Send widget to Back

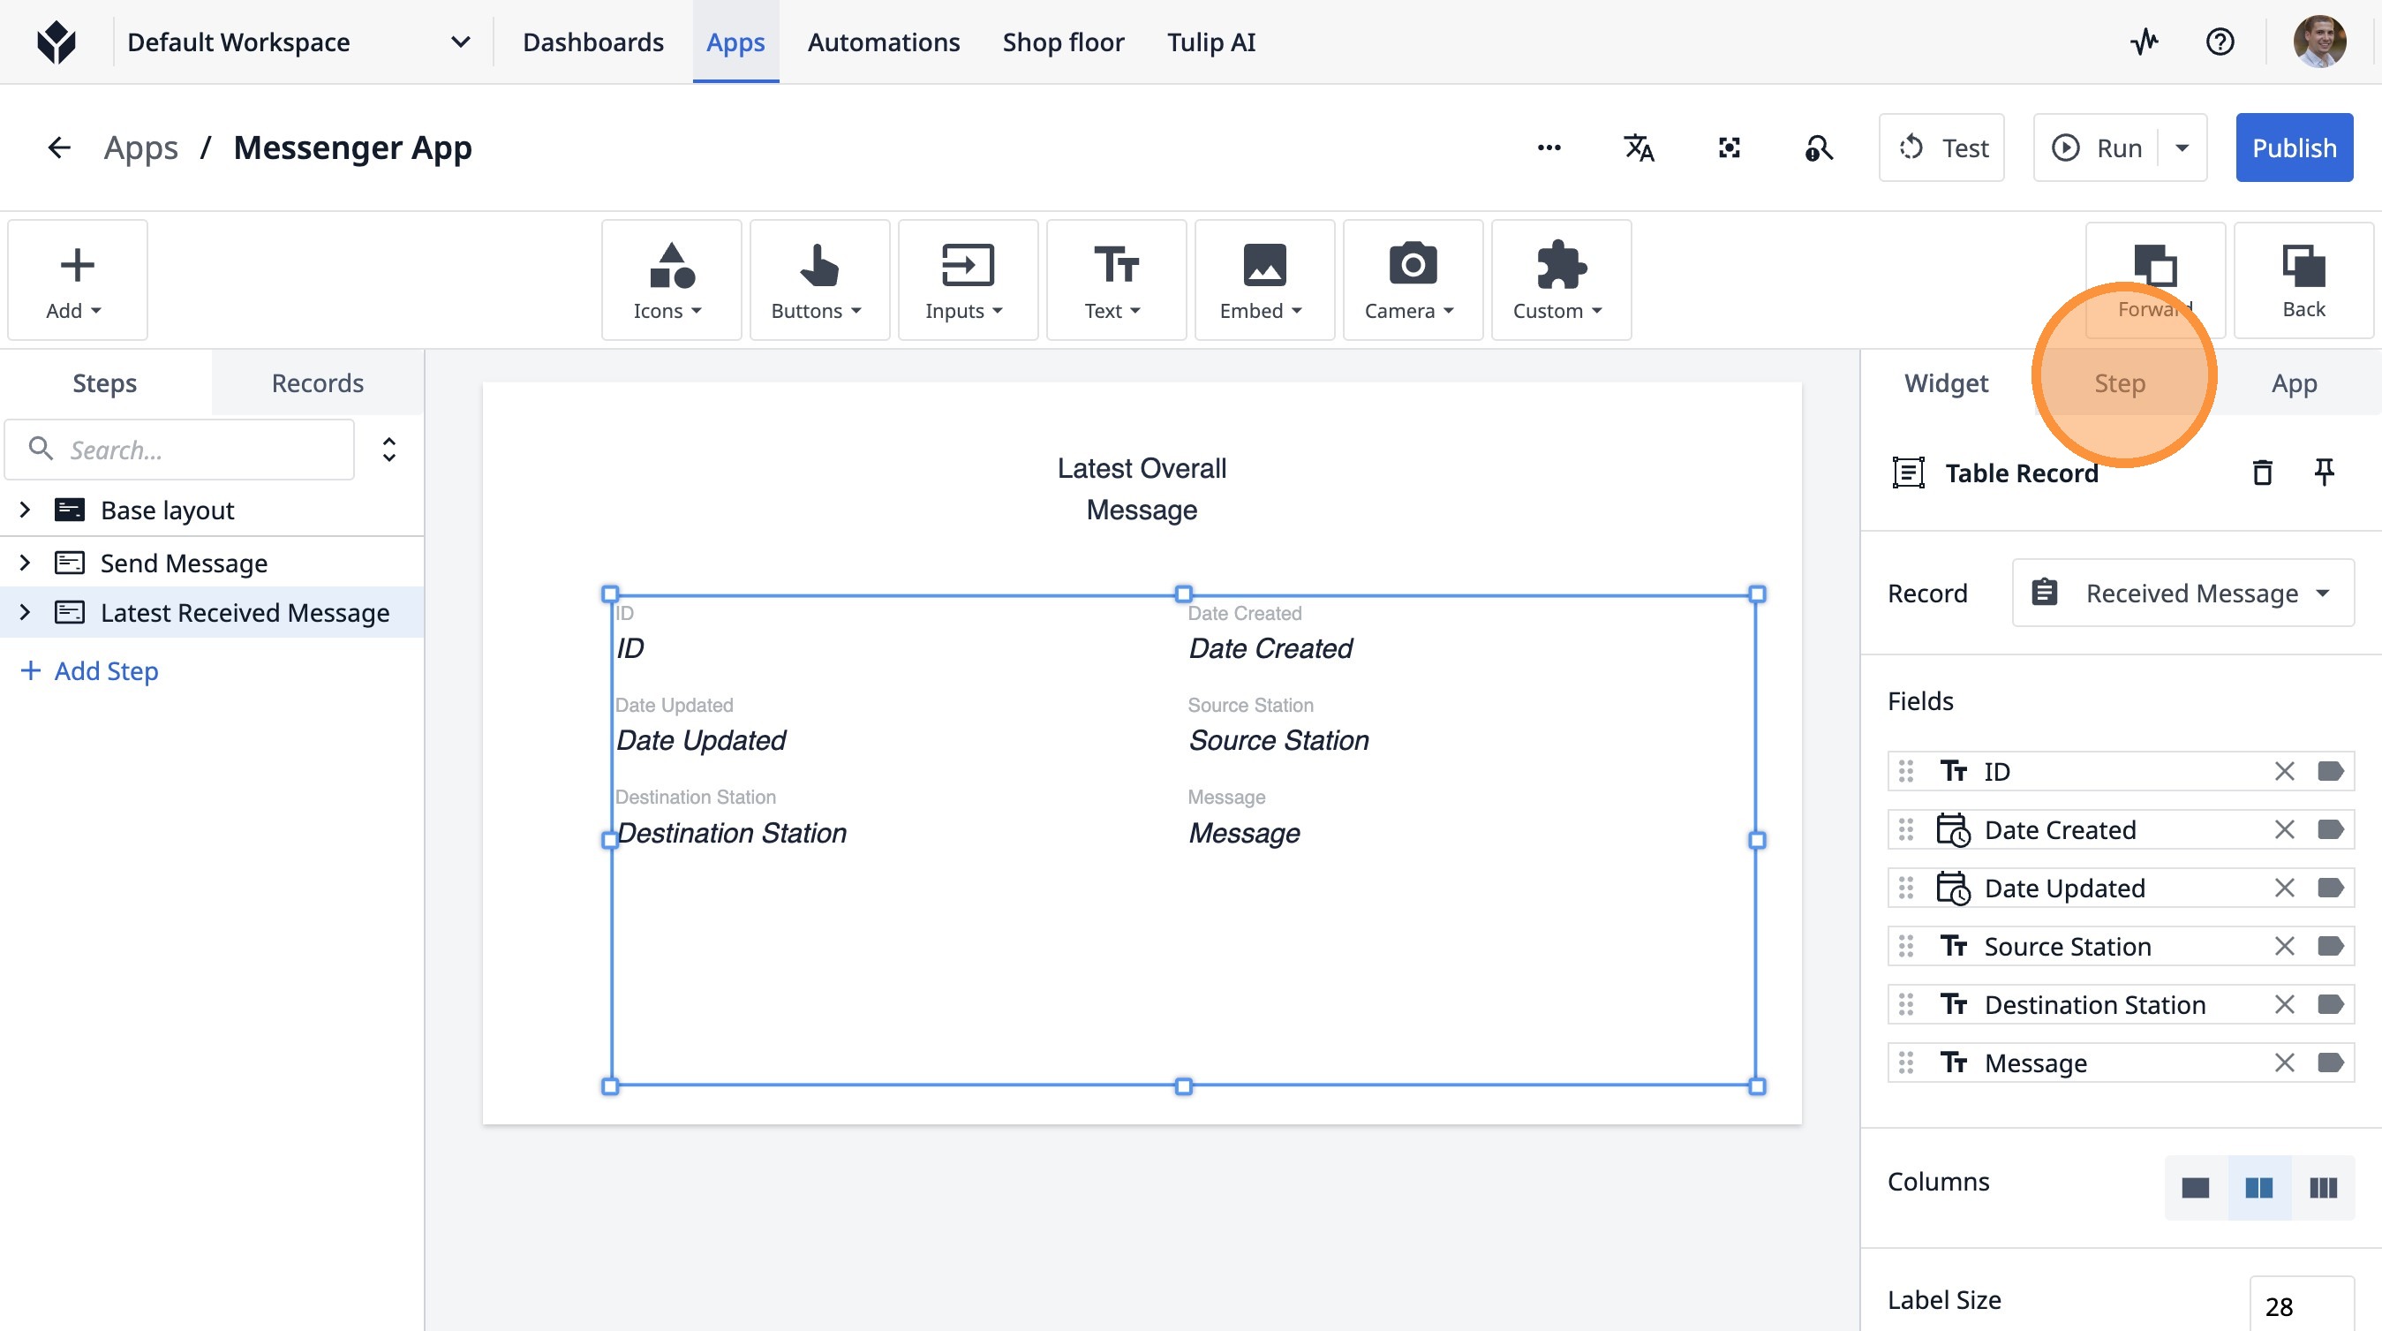[2303, 280]
